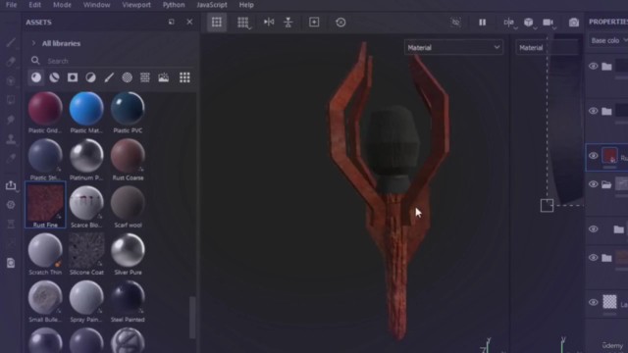The image size is (628, 353).
Task: Click the Export textures icon in left sidebar
Action: point(11,185)
